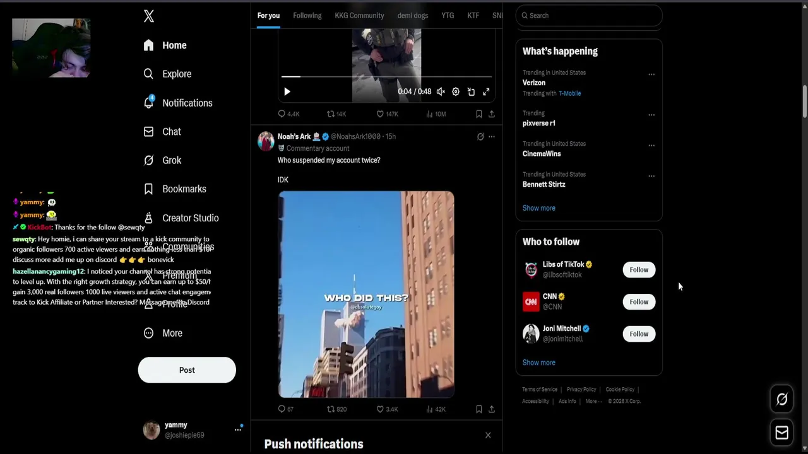Open Noah's Ark display name link
The width and height of the screenshot is (808, 454).
294,136
